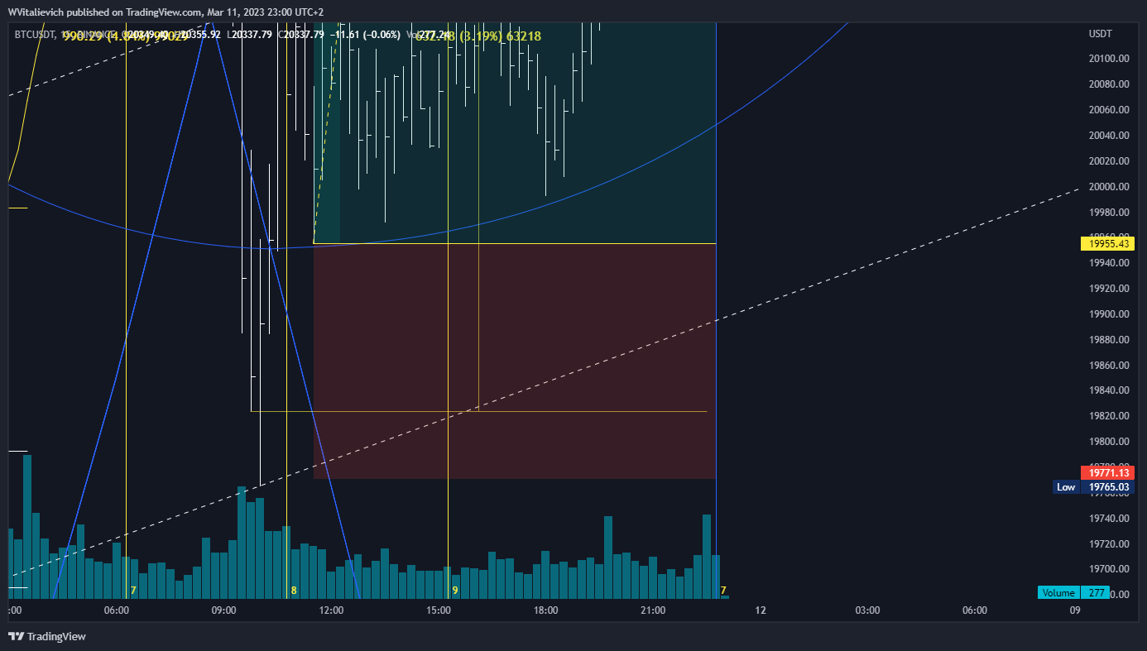Click the 20100.00 price axis label

(1110, 59)
